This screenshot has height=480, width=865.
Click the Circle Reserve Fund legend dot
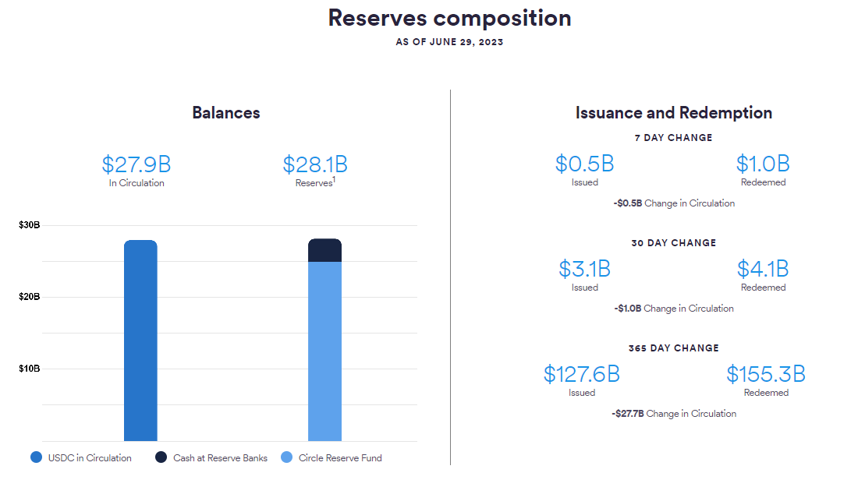(x=286, y=457)
